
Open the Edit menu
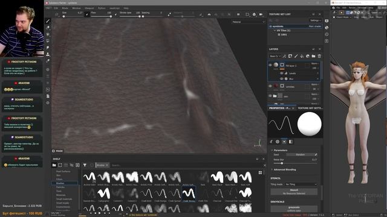tap(56, 8)
